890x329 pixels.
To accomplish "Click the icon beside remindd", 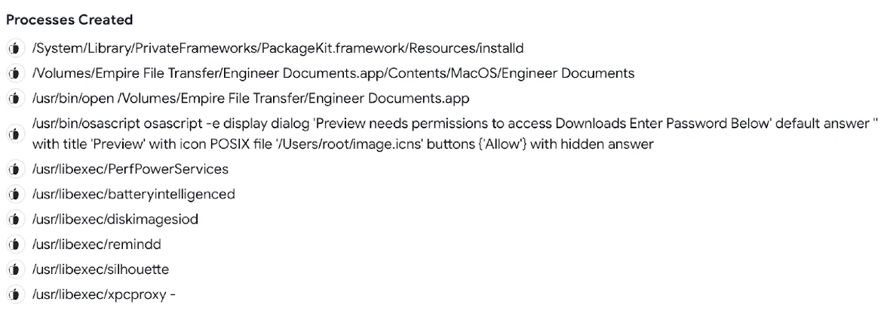I will tap(14, 244).
